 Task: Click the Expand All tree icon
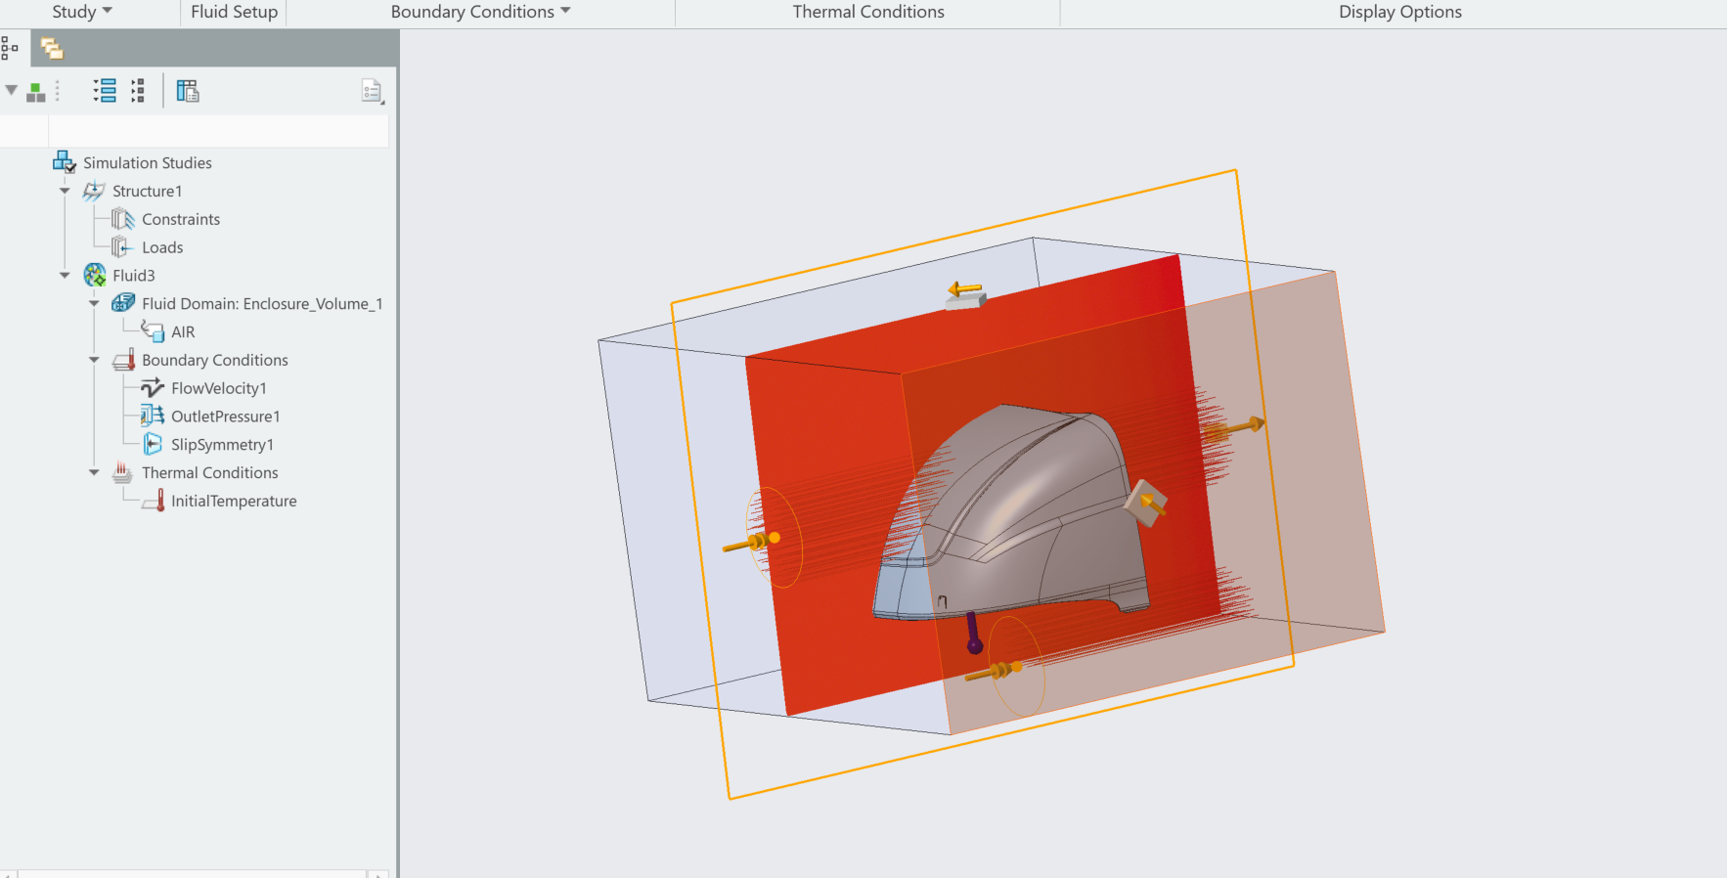tap(105, 91)
